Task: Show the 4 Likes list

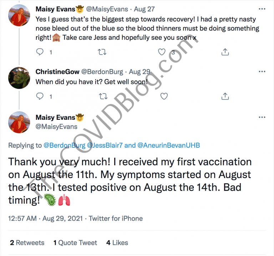Action: (x=117, y=243)
